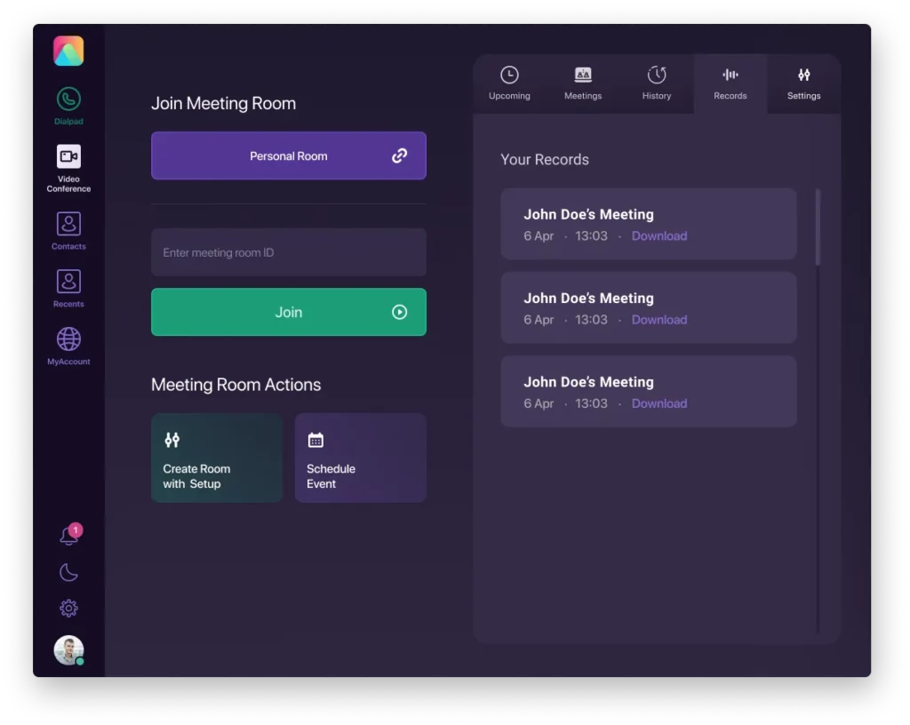Click the Enter meeting room ID field
This screenshot has width=910, height=725.
coord(289,252)
